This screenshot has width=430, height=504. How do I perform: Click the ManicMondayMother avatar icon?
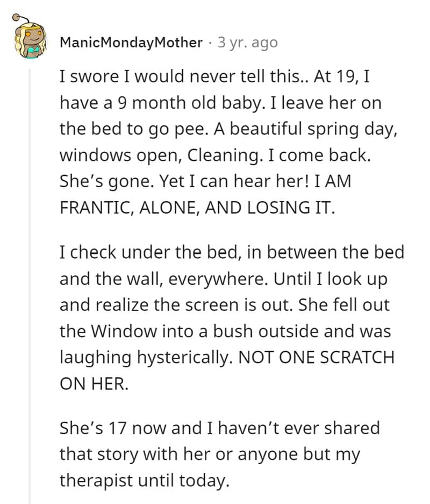28,42
